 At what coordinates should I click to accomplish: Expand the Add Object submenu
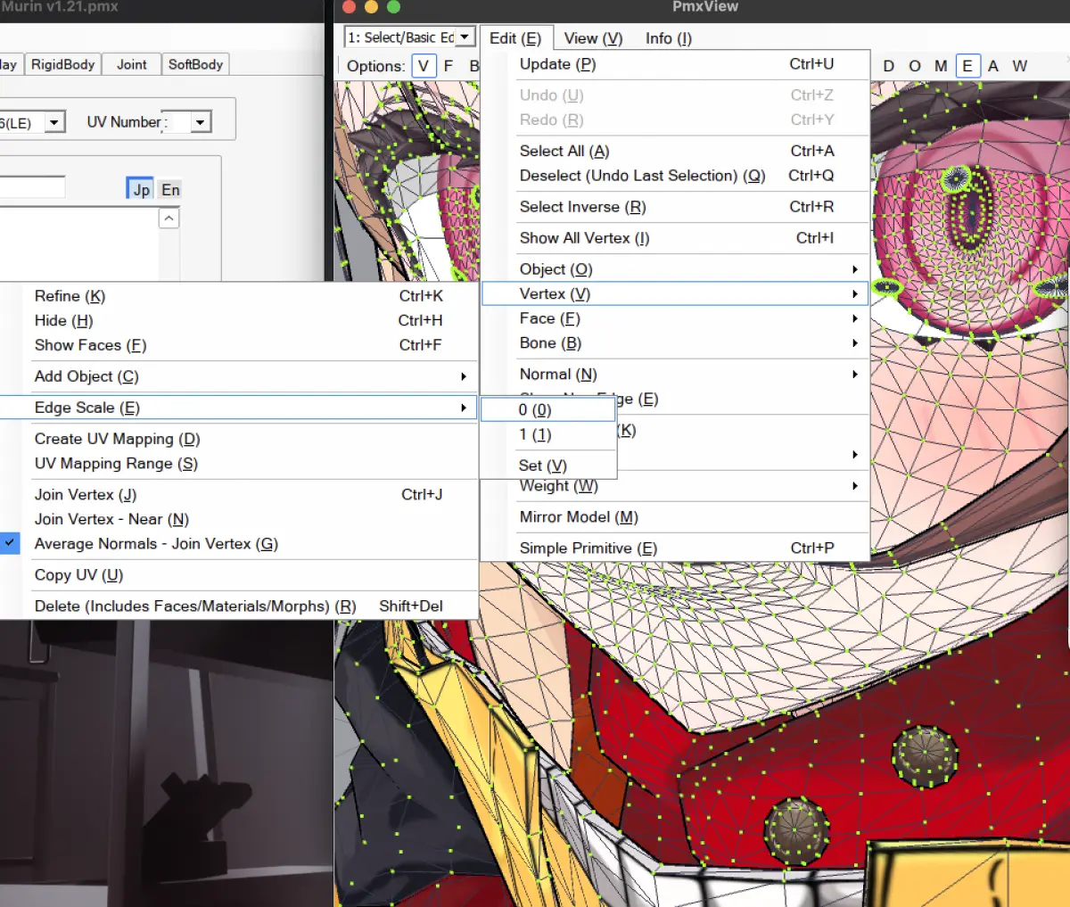[239, 376]
